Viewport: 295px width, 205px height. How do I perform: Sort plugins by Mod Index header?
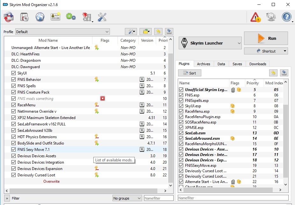pyautogui.click(x=273, y=83)
